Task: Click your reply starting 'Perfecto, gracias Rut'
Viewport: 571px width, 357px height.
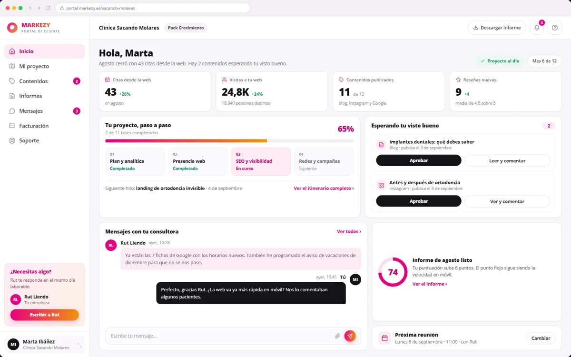Action: click(251, 293)
